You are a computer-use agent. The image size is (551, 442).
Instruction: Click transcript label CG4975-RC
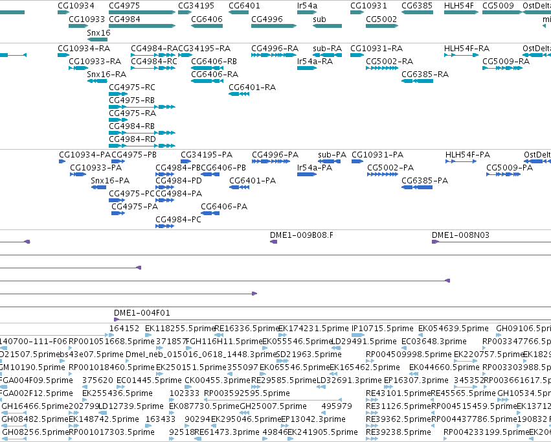(x=132, y=87)
